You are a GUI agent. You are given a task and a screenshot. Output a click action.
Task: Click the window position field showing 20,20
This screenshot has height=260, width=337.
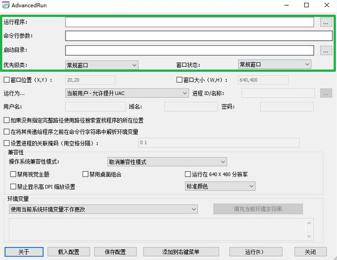pyautogui.click(x=90, y=80)
